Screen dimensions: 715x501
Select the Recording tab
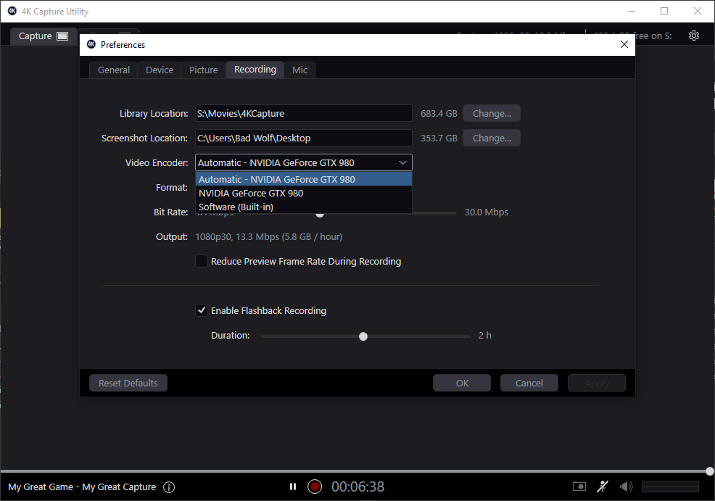click(x=255, y=70)
